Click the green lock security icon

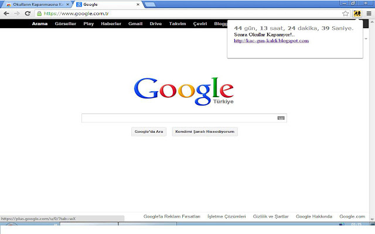tap(39, 13)
